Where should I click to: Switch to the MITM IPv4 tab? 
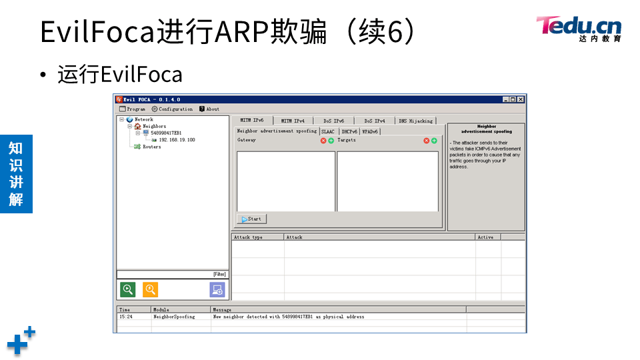[293, 121]
